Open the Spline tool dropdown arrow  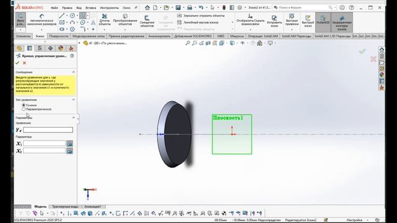[x=88, y=15]
